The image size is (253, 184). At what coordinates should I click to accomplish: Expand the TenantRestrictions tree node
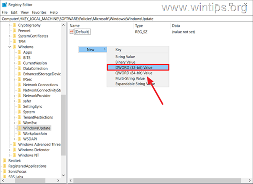point(14,117)
